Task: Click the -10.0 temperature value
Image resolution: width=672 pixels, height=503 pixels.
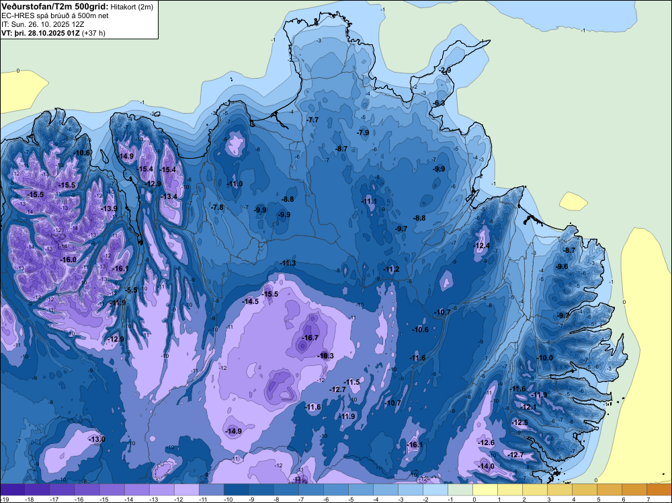Action: coord(545,358)
